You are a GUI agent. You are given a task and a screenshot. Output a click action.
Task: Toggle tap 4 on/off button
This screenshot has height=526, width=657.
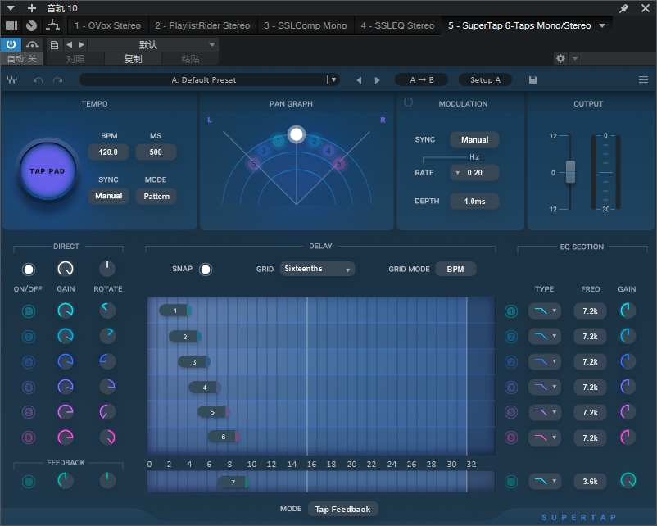[x=29, y=387]
